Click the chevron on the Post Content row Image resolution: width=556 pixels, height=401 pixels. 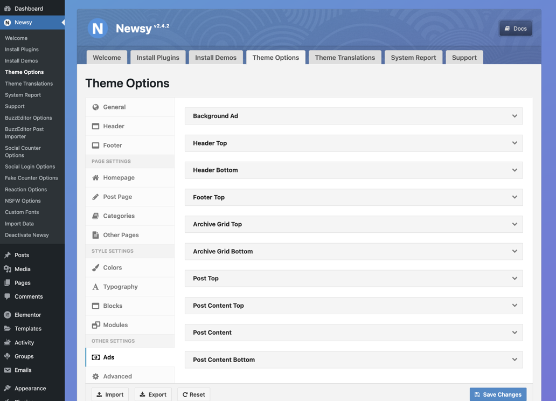pyautogui.click(x=515, y=333)
